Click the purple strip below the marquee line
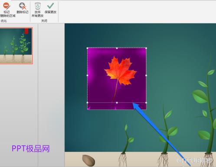216x167 pixels. click(x=117, y=106)
